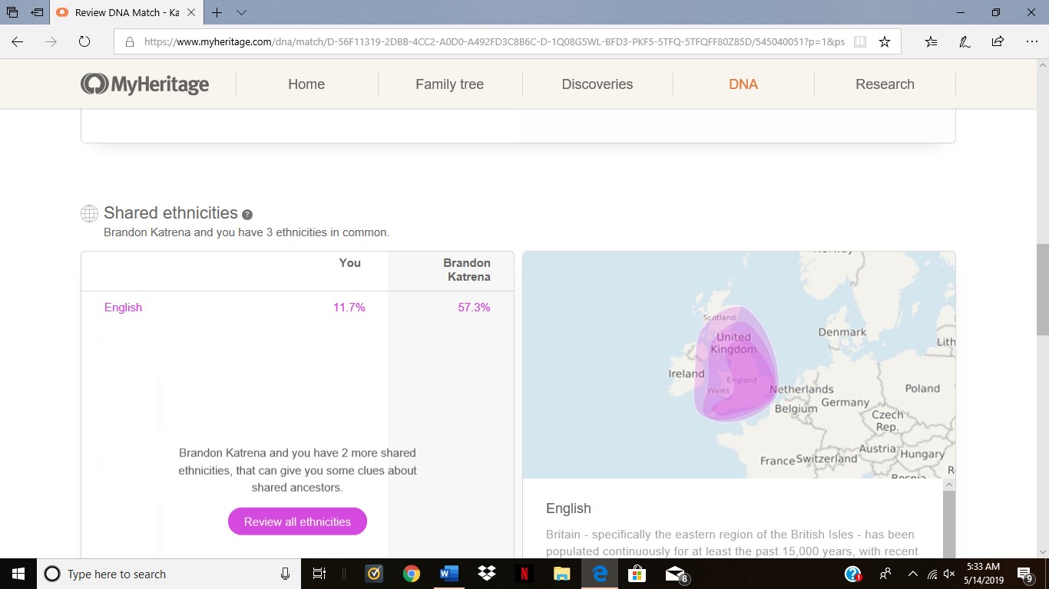The width and height of the screenshot is (1049, 589).
Task: Open Google Chrome from the taskbar
Action: pyautogui.click(x=412, y=574)
